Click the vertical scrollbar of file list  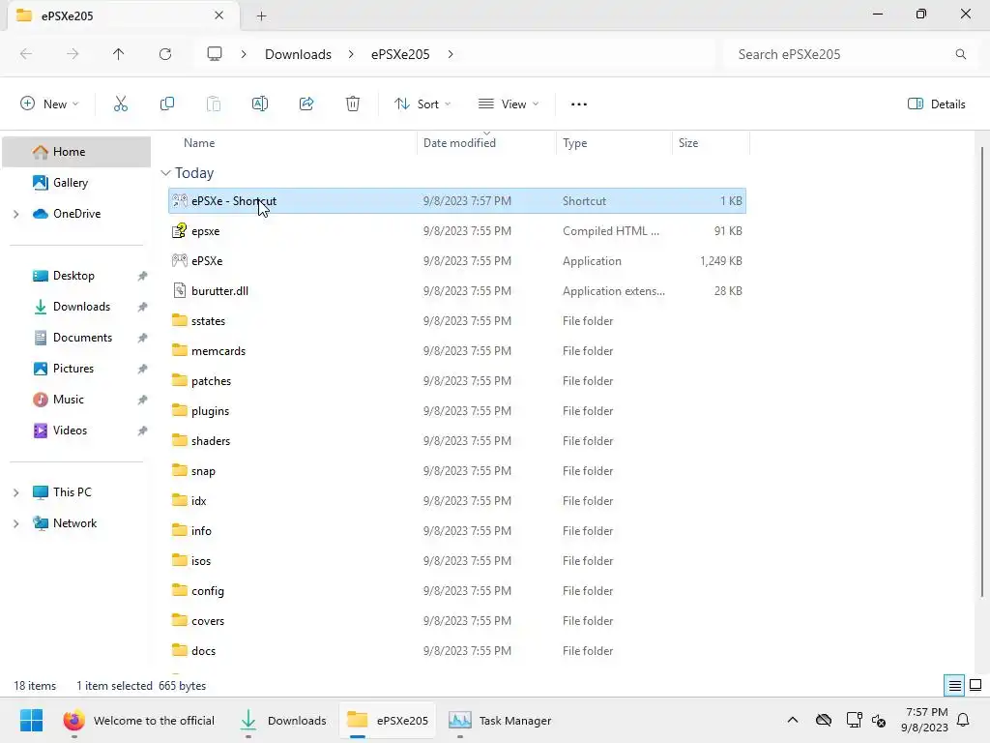coord(982,371)
